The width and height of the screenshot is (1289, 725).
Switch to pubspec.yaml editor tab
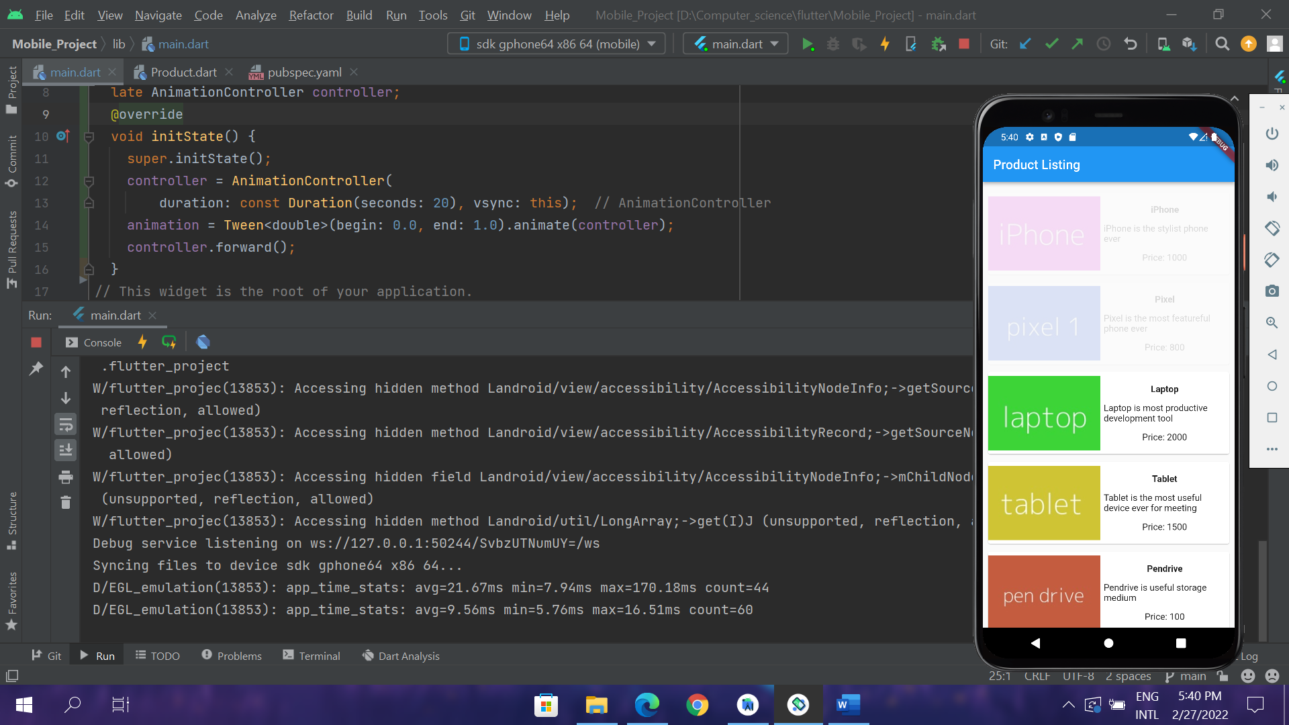(304, 72)
